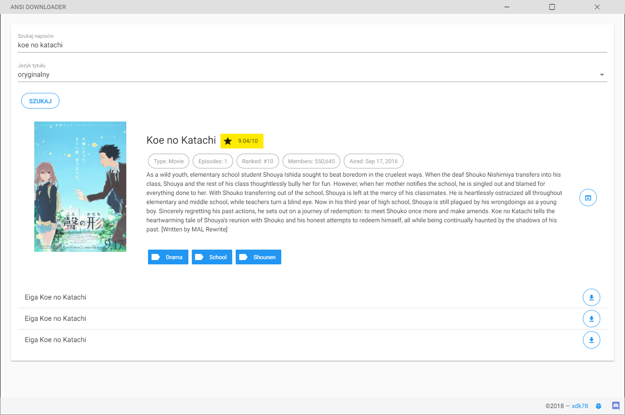Focus the Szukaj napisów search field

(x=312, y=45)
